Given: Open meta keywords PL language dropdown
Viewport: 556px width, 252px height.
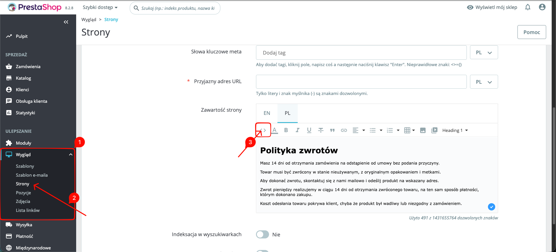Looking at the screenshot, I should [484, 53].
